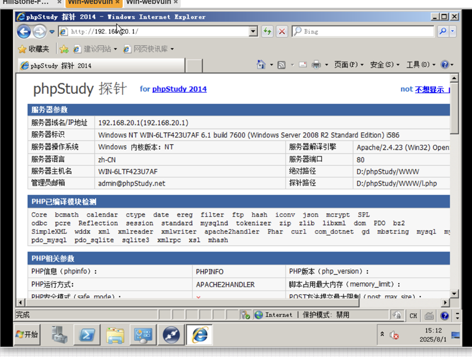Image resolution: width=472 pixels, height=357 pixels.
Task: Open the blue round network taskbar app
Action: tap(171, 335)
